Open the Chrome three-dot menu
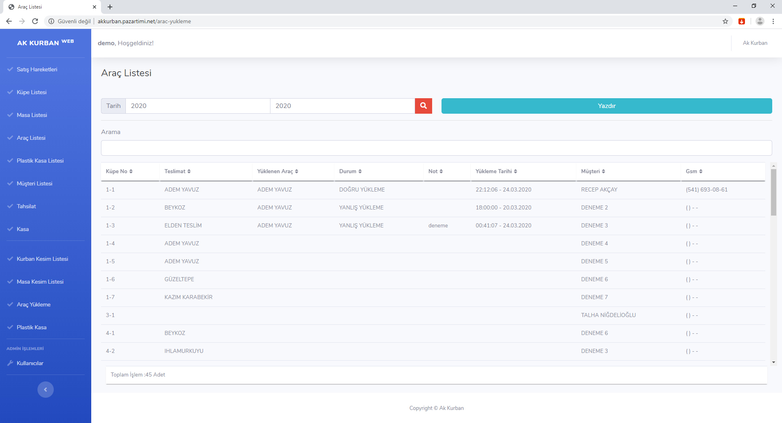 (x=773, y=21)
